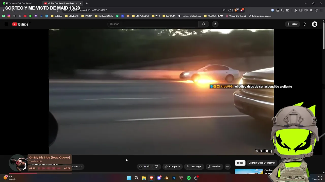Image resolution: width=325 pixels, height=182 pixels.
Task: Dislike the video with thumbs-down
Action: pos(156,167)
